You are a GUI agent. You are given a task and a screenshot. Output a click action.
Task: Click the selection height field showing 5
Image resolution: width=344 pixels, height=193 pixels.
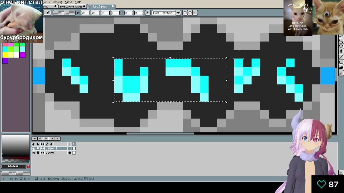[115, 13]
